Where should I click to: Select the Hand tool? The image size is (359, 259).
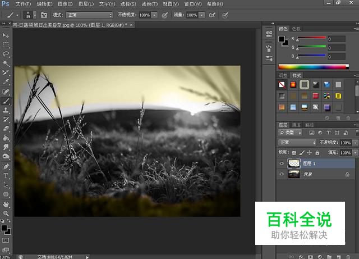(x=6, y=204)
